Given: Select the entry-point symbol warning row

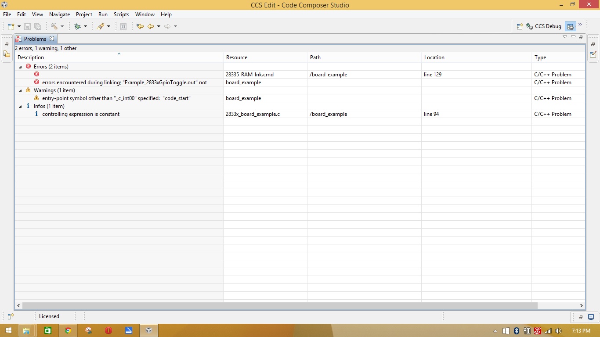Looking at the screenshot, I should [x=300, y=98].
